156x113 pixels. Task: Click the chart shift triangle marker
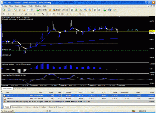pos(119,17)
